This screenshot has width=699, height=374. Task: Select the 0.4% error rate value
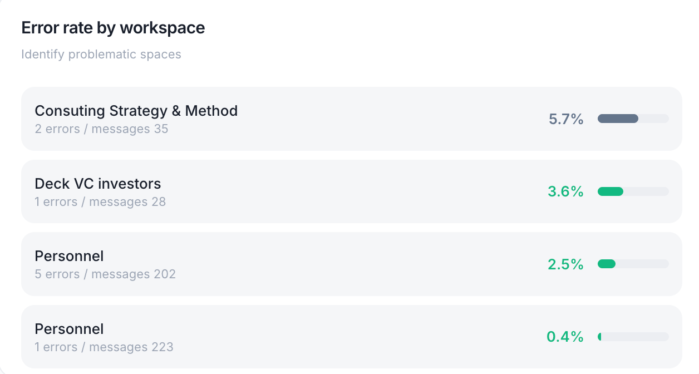tap(565, 337)
